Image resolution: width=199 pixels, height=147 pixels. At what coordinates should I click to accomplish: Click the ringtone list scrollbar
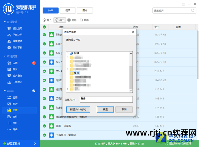[198, 55]
